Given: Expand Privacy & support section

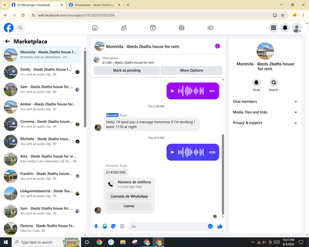Looking at the screenshot, I should pos(265,123).
